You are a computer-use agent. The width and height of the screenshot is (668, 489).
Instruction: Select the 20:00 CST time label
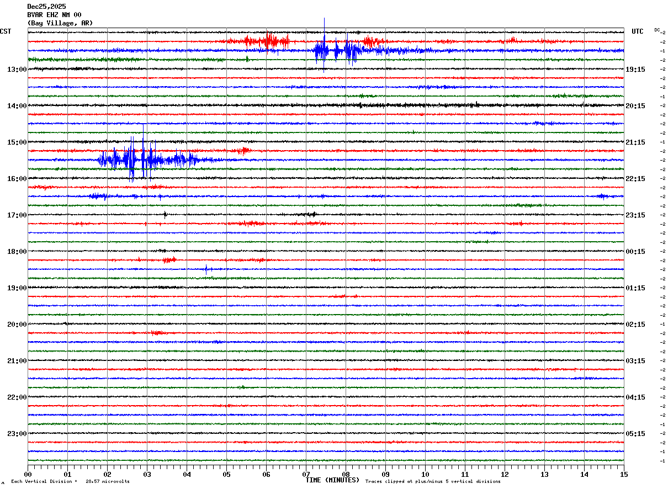pyautogui.click(x=17, y=325)
